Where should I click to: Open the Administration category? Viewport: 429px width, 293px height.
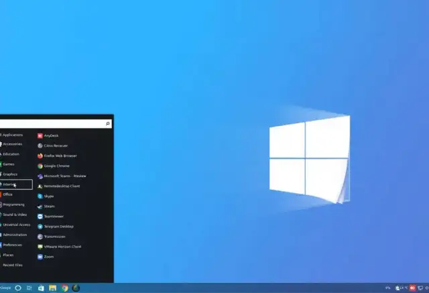point(13,235)
